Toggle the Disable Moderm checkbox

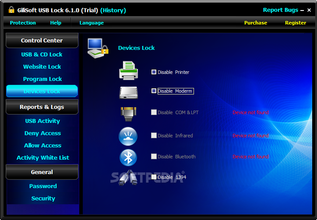tap(154, 91)
